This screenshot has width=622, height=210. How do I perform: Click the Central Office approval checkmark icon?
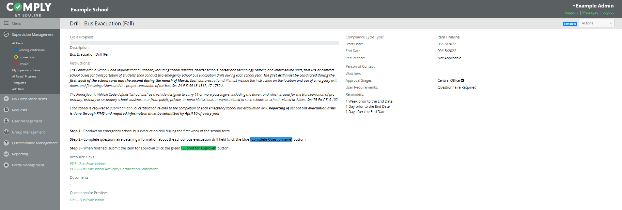tap(462, 80)
